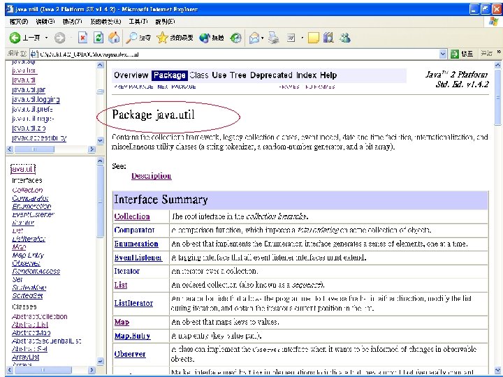
Task: Follow the Description link under See
Action: tap(152, 176)
